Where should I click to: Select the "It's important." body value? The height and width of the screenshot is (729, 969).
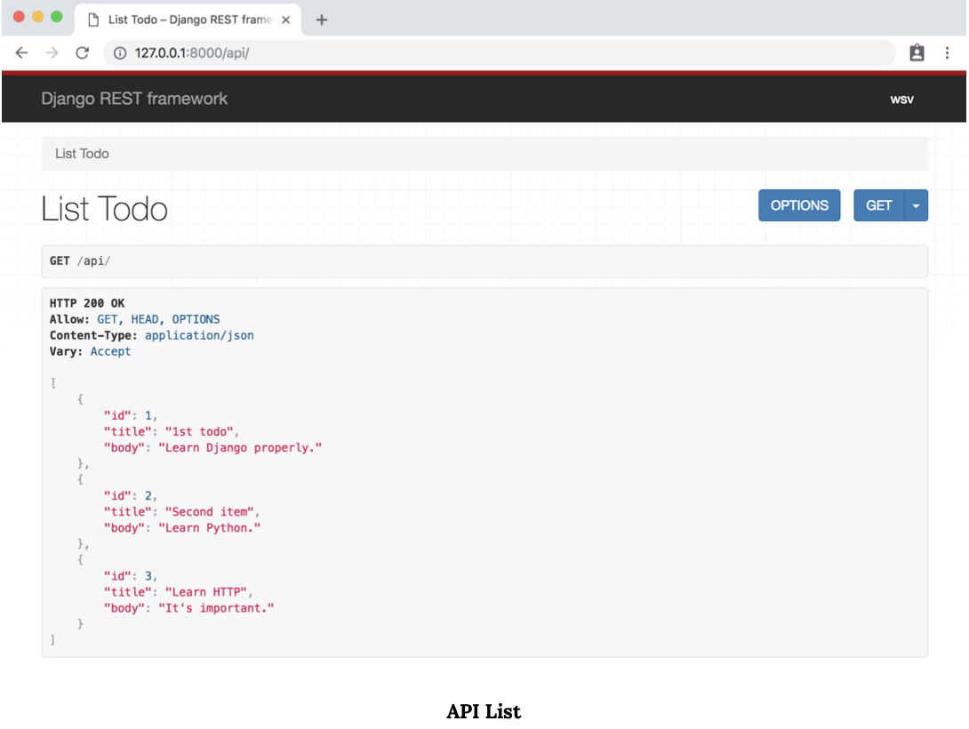[216, 608]
